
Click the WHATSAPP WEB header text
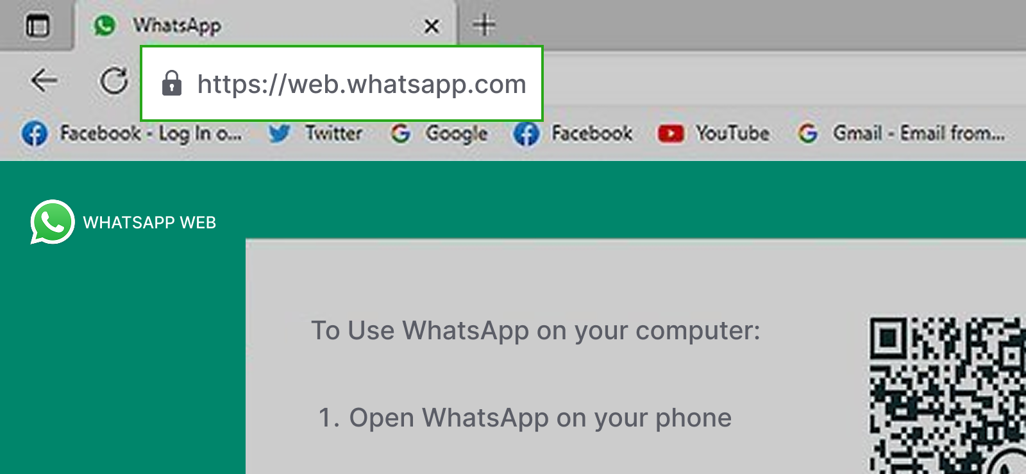pos(149,223)
